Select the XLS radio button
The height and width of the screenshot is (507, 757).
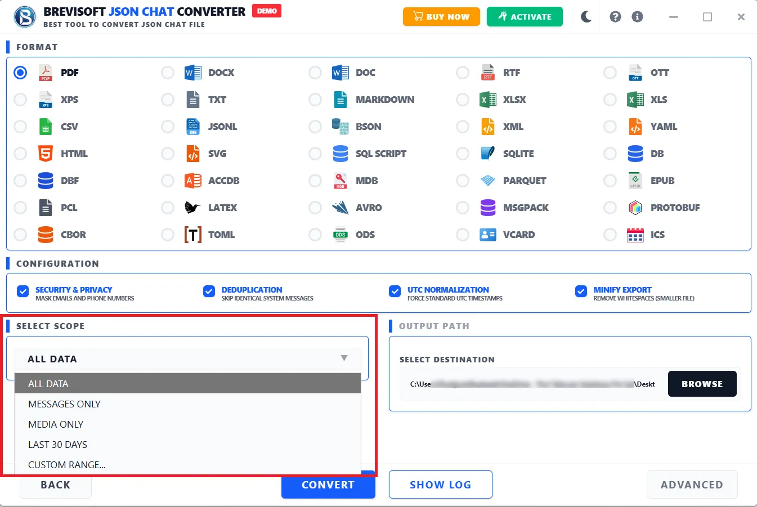(x=610, y=100)
